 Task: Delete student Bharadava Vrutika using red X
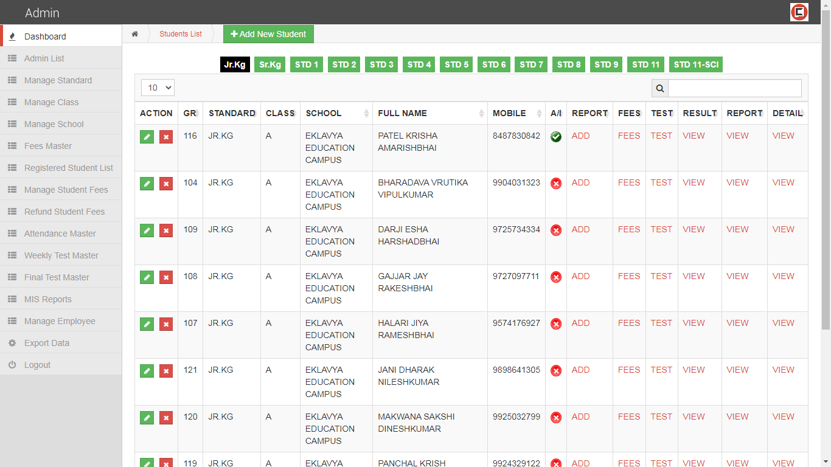click(166, 184)
